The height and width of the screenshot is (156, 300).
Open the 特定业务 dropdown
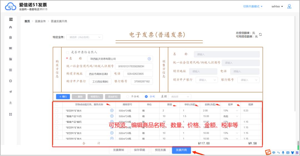click(x=84, y=37)
